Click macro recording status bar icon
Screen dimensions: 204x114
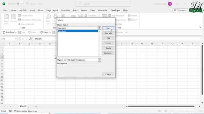click(x=10, y=111)
